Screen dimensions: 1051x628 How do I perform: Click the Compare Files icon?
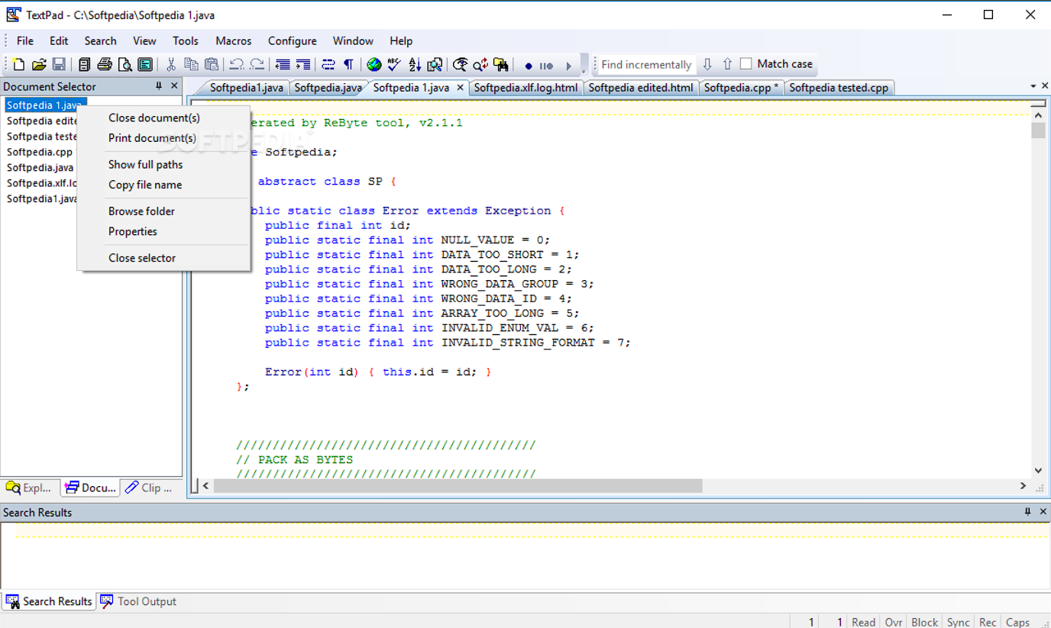point(435,65)
